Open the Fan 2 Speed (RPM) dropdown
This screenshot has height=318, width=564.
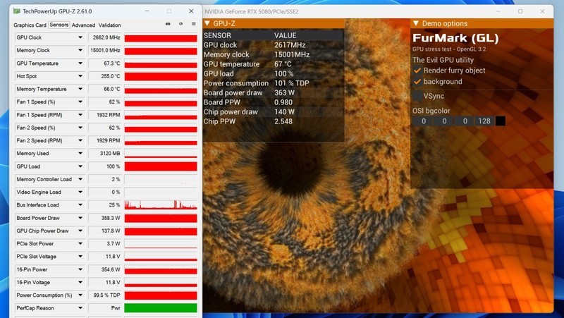pos(80,140)
